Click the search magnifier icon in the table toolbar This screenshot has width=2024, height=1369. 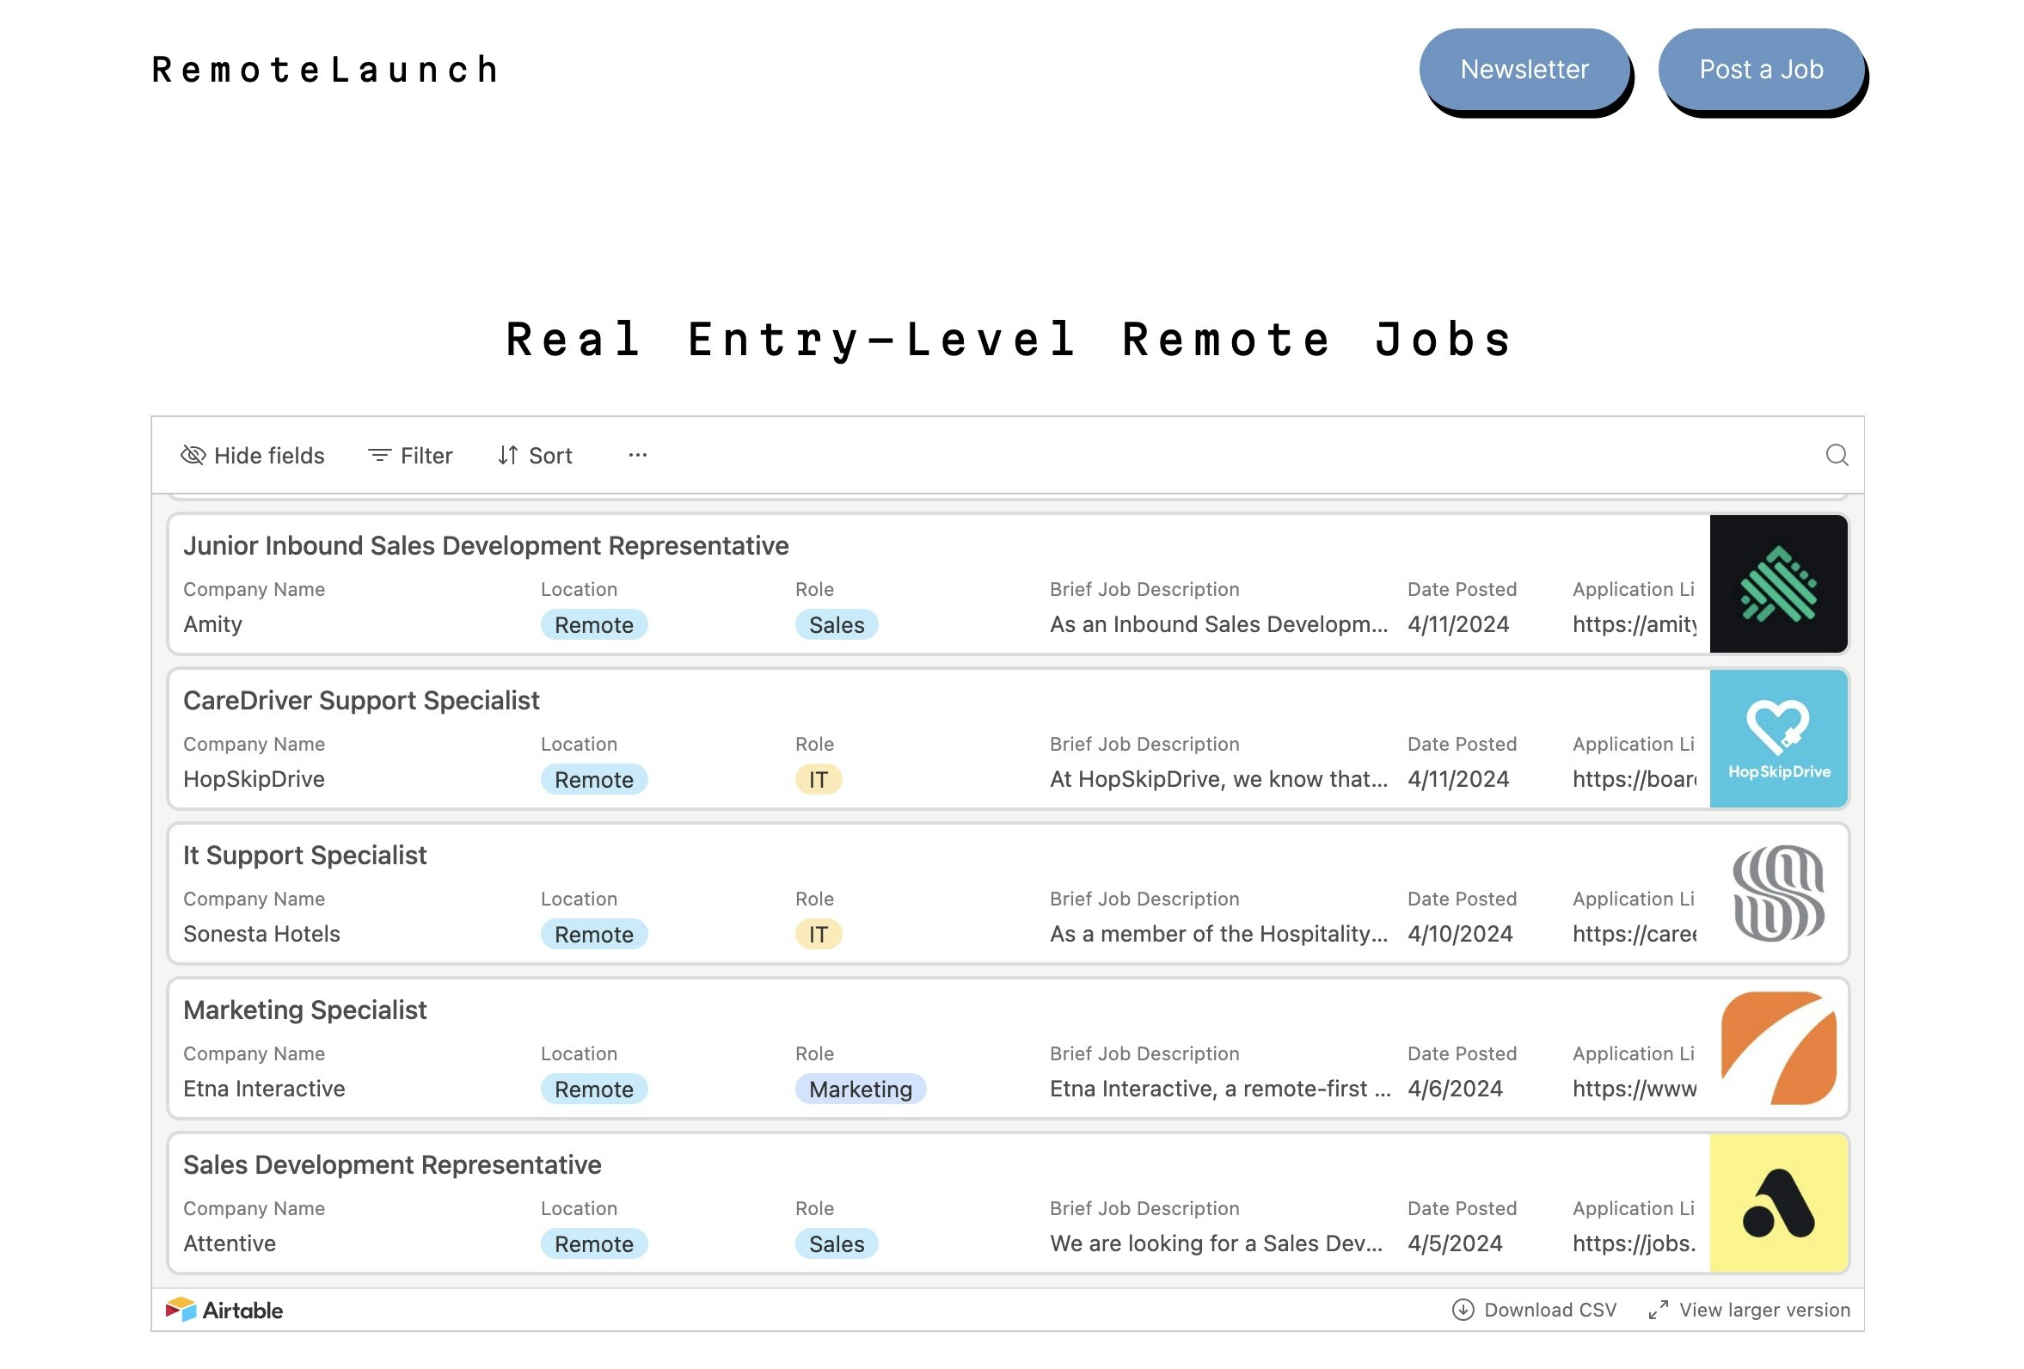click(1836, 455)
